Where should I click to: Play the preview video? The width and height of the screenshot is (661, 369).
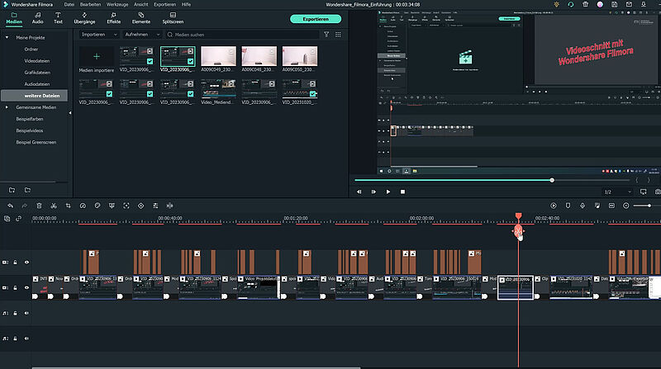click(388, 192)
